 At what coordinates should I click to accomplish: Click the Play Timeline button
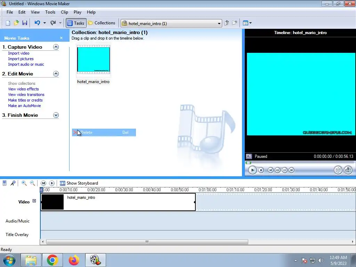52,183
